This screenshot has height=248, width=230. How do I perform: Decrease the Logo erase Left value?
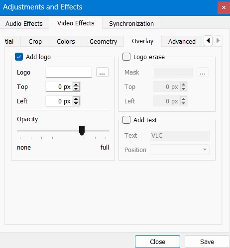(x=184, y=103)
